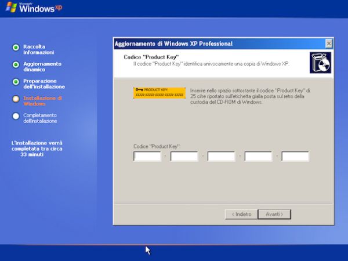Select the orange Installazione di Windows bullet

pyautogui.click(x=16, y=99)
